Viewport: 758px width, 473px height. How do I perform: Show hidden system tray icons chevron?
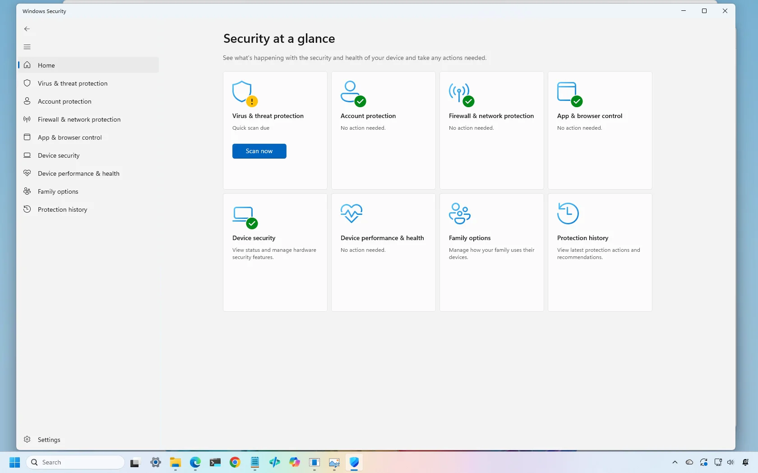click(675, 462)
